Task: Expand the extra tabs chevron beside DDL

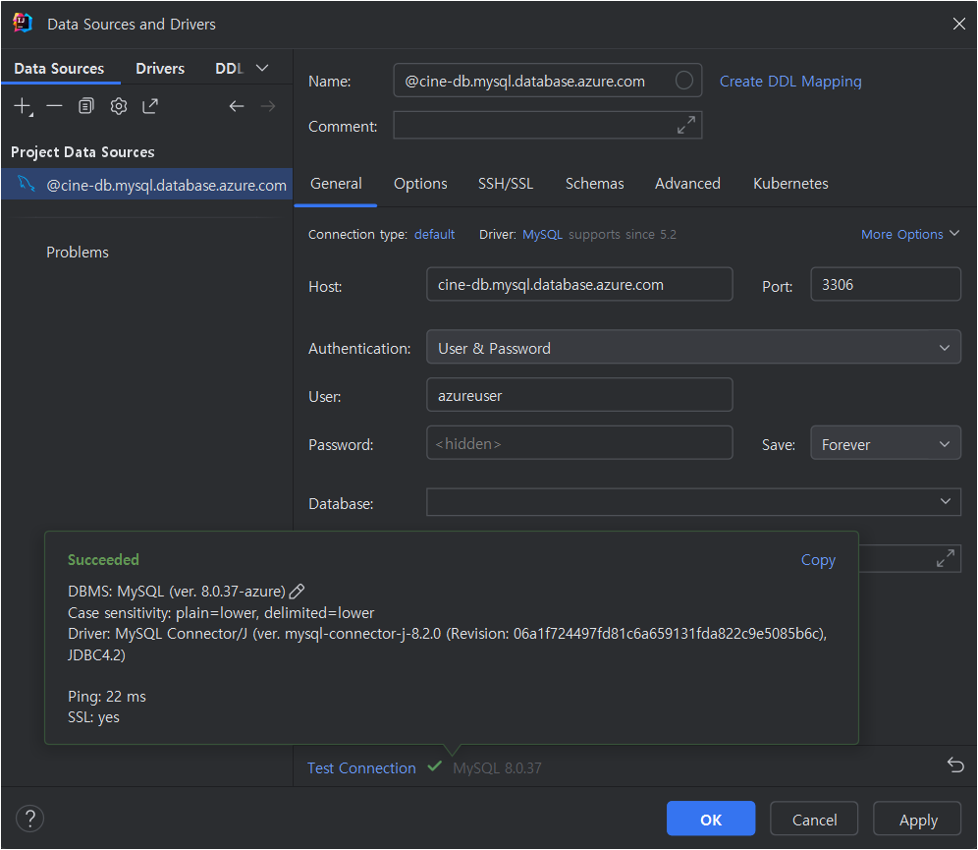Action: click(x=262, y=68)
